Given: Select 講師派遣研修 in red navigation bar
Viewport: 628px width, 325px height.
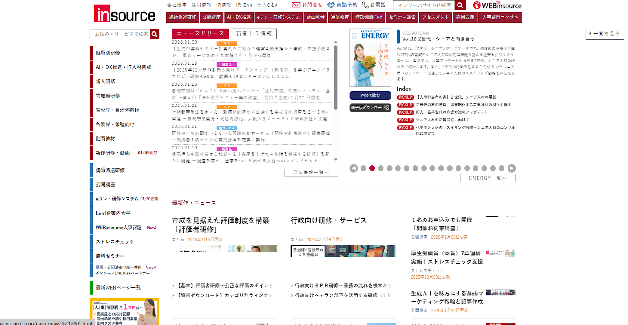Looking at the screenshot, I should point(183,17).
